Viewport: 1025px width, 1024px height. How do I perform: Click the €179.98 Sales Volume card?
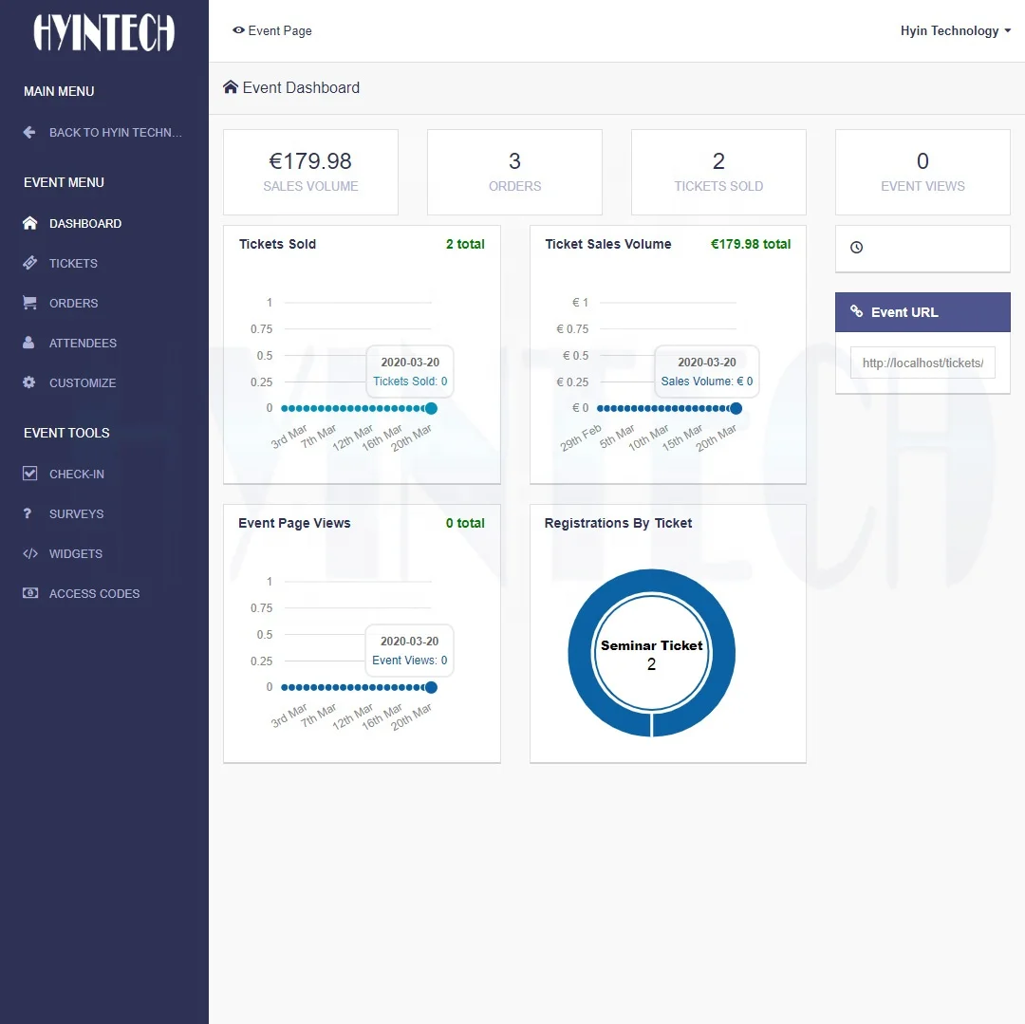click(x=310, y=173)
